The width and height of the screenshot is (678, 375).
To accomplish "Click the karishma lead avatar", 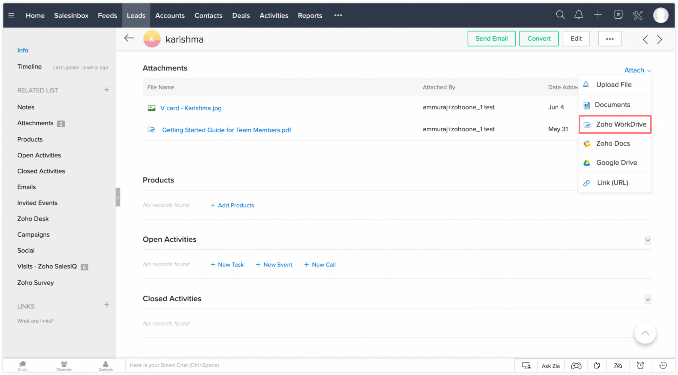I will point(152,39).
